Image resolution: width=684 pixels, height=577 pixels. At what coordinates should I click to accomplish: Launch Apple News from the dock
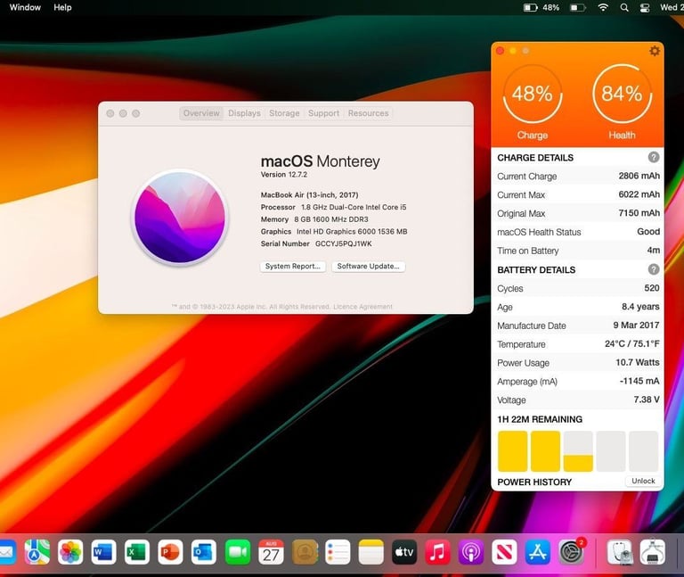pyautogui.click(x=504, y=552)
